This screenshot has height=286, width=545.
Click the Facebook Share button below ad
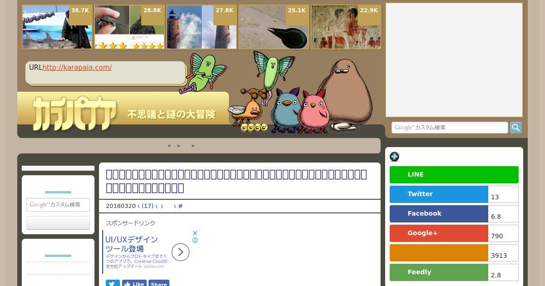159,283
